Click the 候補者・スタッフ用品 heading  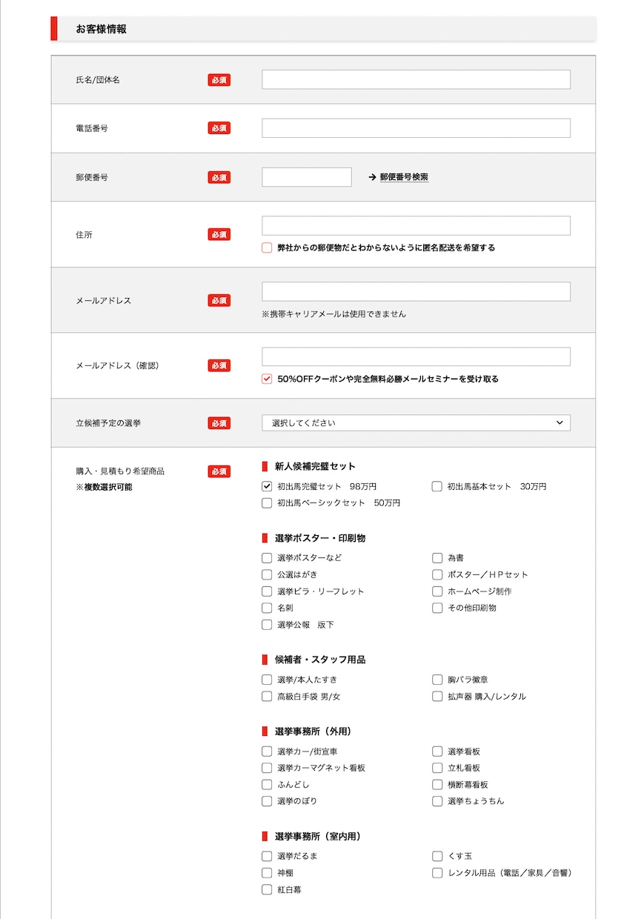coord(320,660)
